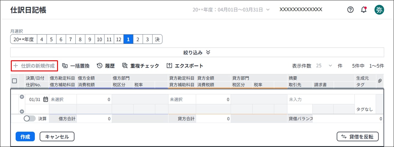Click エクスポート export
Viewport: 394px width, 147px height.
coord(185,66)
